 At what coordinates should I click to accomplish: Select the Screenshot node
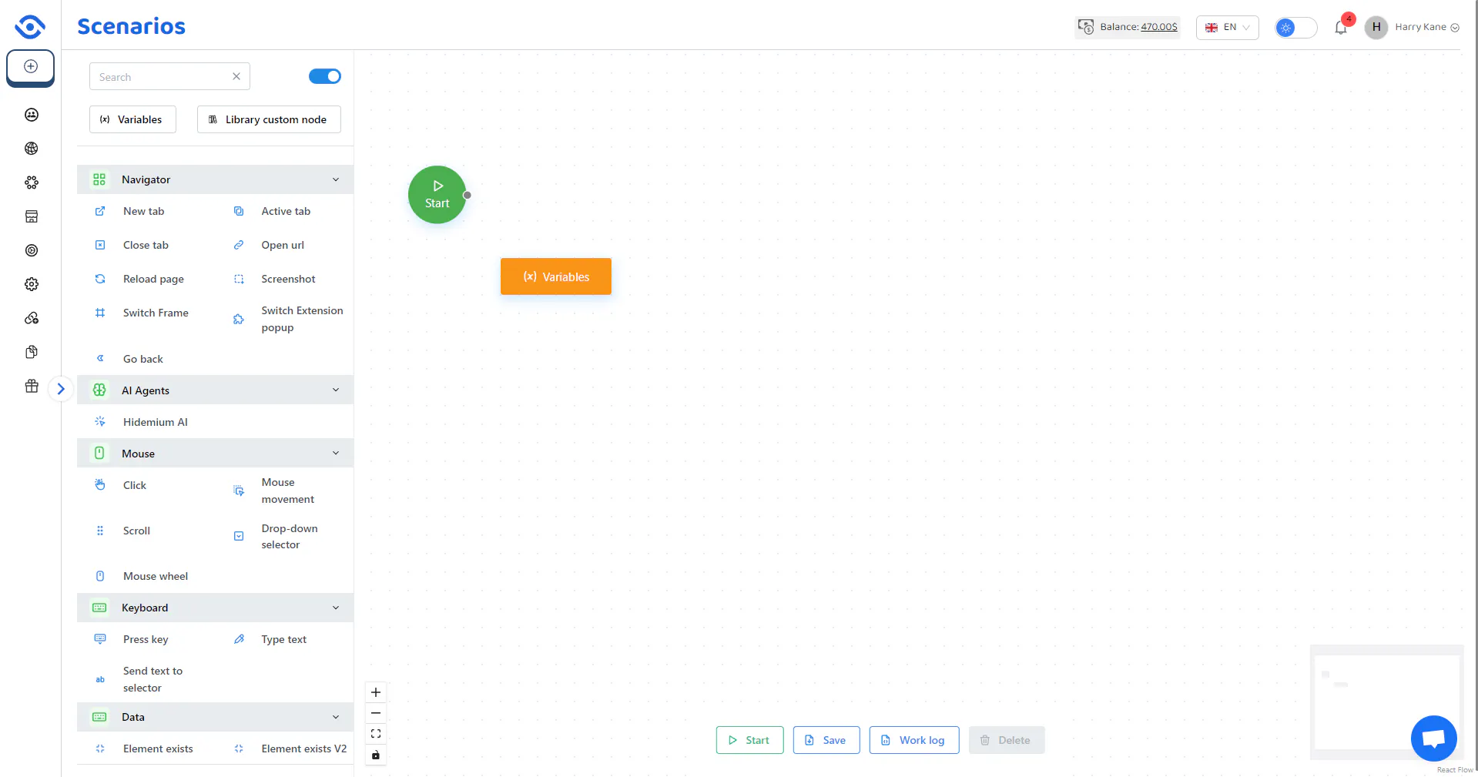pyautogui.click(x=288, y=279)
